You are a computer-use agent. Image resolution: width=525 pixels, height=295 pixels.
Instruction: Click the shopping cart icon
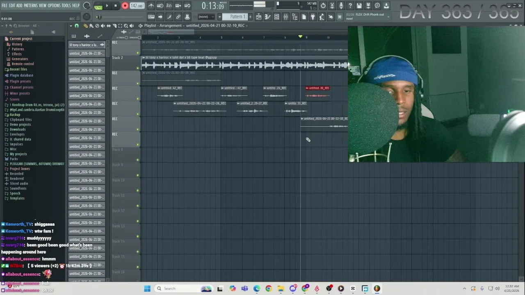coord(339,17)
